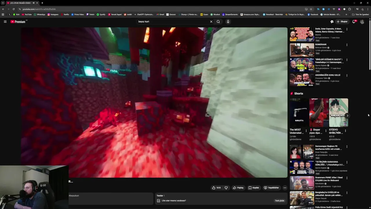
Task: Open the BUMERAMK video thumbnail
Action: coord(302,50)
